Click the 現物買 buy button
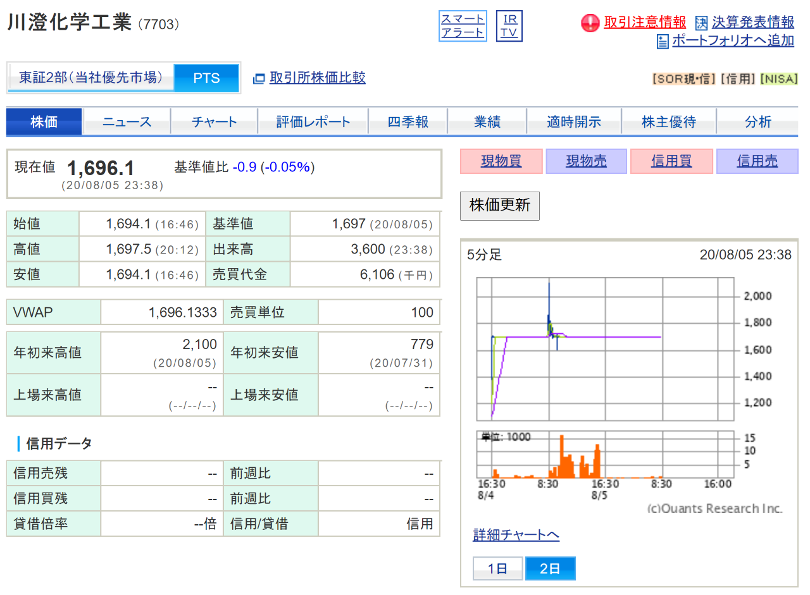Viewport: 810px width, 595px height. pyautogui.click(x=501, y=161)
